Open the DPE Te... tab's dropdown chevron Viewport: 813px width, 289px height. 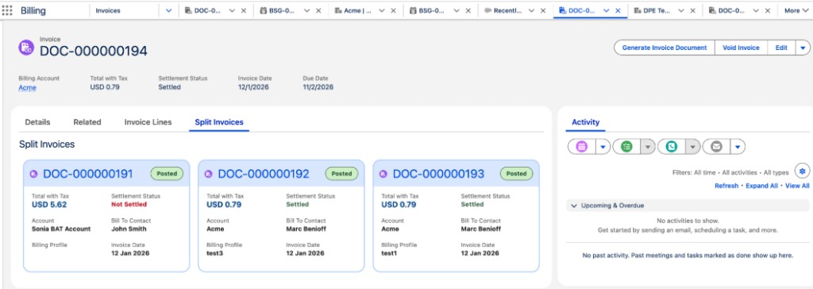pyautogui.click(x=680, y=10)
